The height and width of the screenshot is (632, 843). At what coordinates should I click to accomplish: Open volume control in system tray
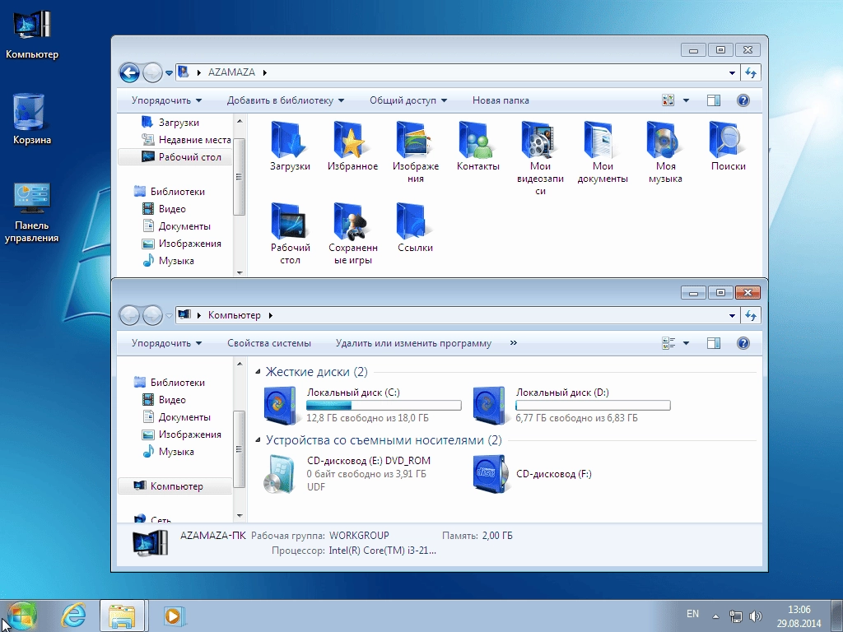tap(756, 616)
